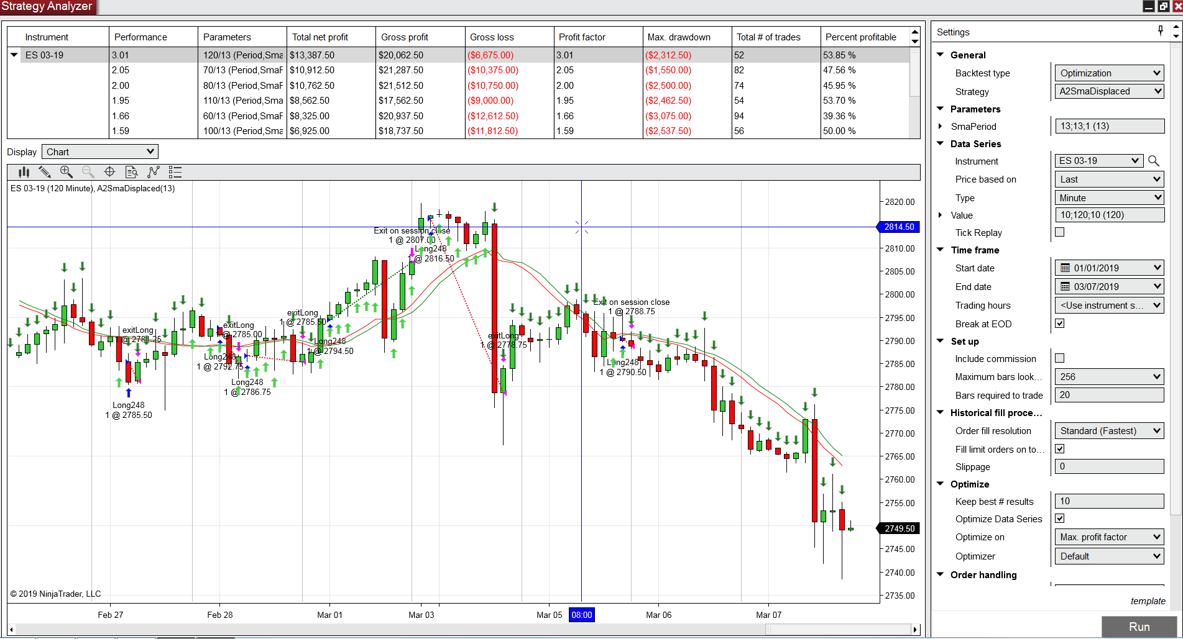Click the Zoom Out magnifier icon
Screen dimensions: 1183x639
pyautogui.click(x=88, y=172)
